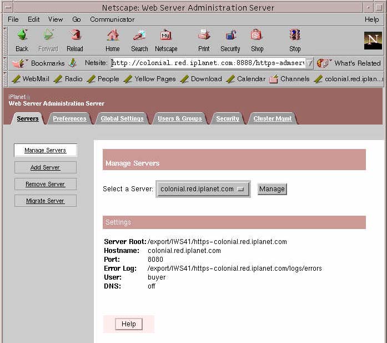Expand the Netsite URL history dropdown arrow
387x343 pixels.
click(309, 63)
